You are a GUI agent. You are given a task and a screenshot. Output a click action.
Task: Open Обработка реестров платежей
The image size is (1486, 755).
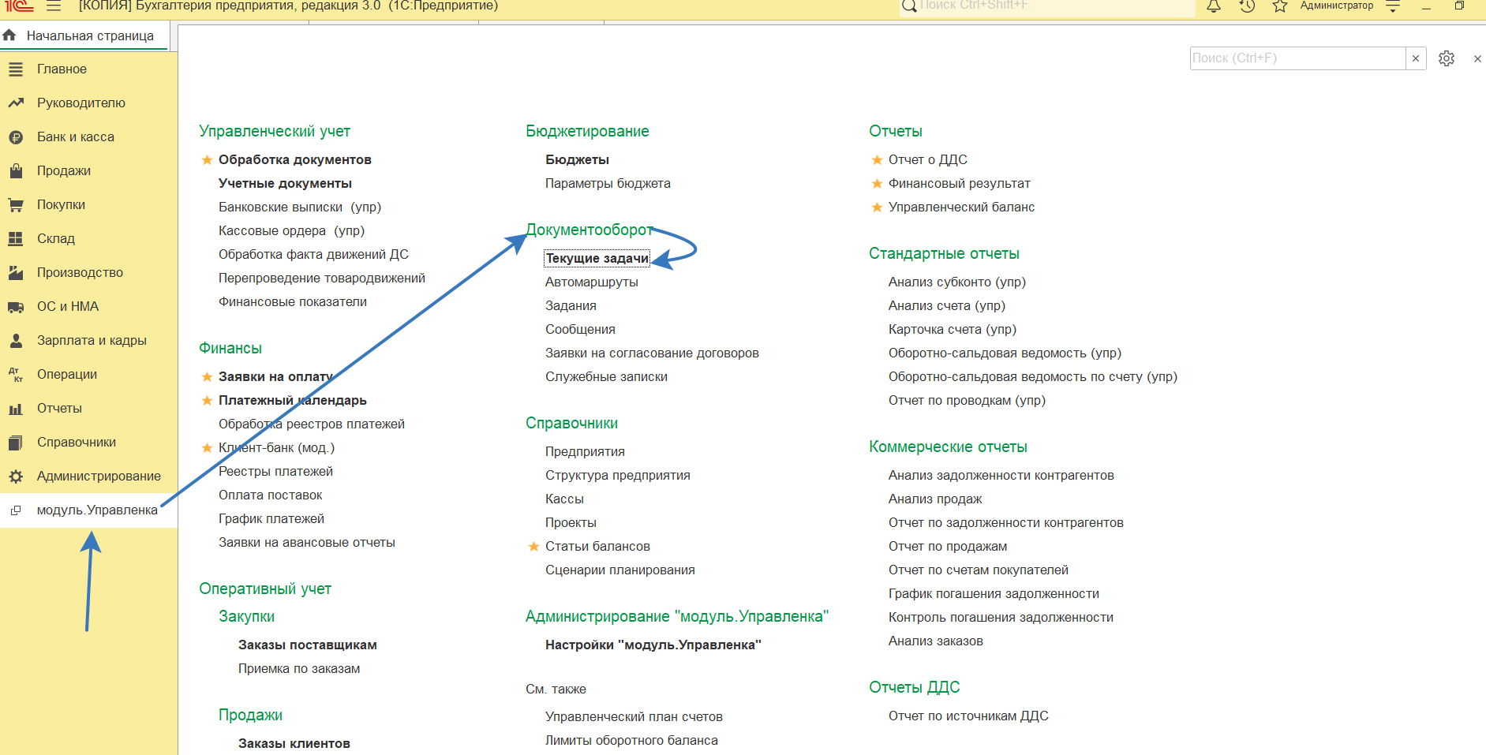pyautogui.click(x=312, y=424)
